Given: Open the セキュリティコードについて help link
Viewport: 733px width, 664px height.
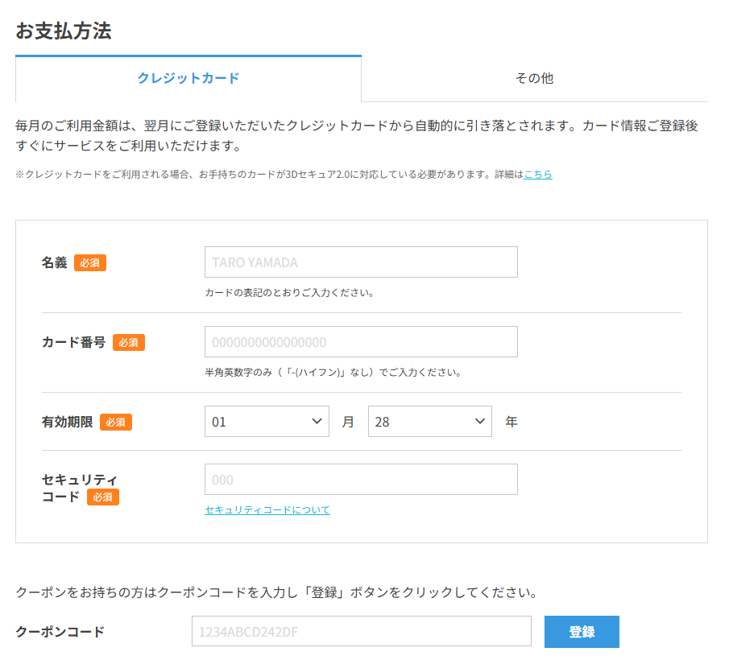Looking at the screenshot, I should tap(267, 510).
